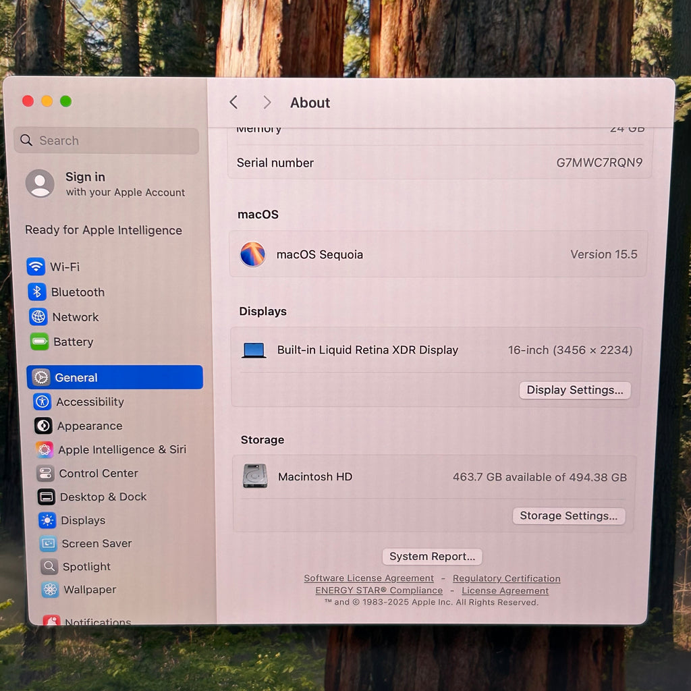Image resolution: width=691 pixels, height=691 pixels.
Task: Go forward with the right chevron
Action: coord(267,103)
